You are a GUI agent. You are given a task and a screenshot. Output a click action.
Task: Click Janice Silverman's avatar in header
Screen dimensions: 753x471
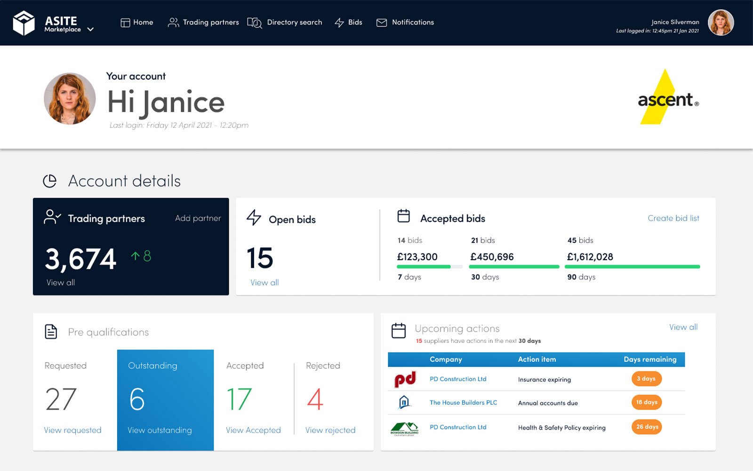pyautogui.click(x=721, y=23)
